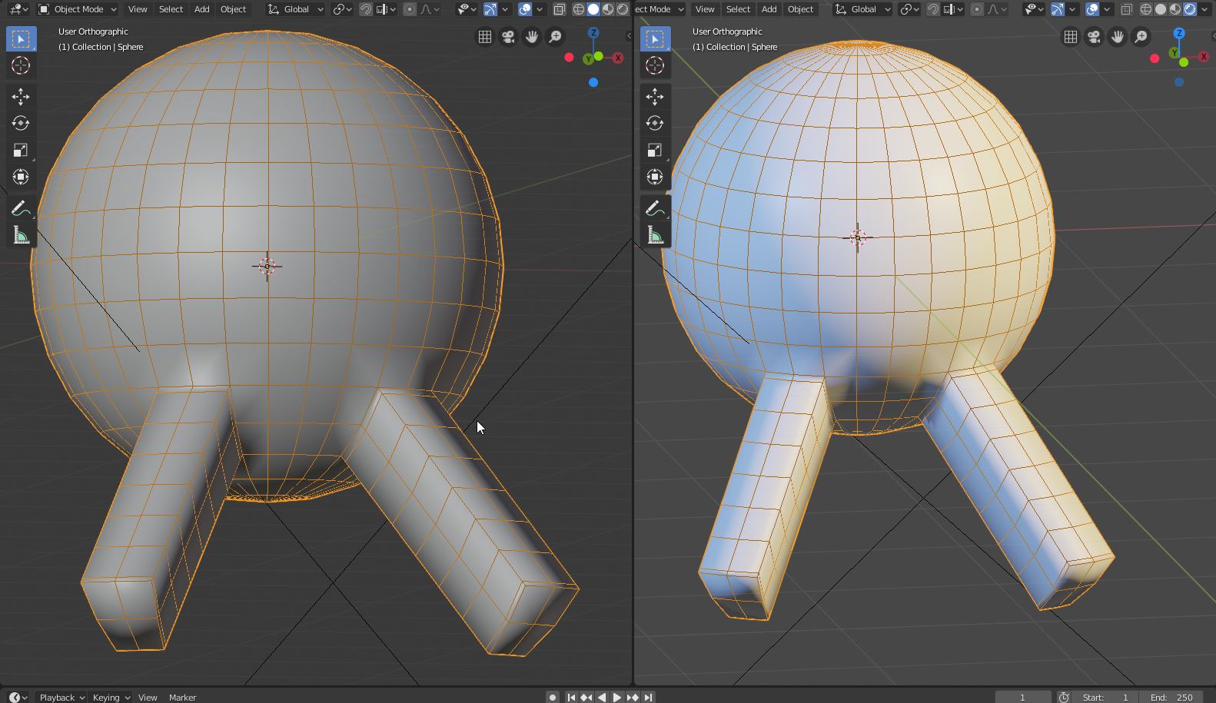Viewport: 1216px width, 703px height.
Task: Open Object menu in left viewport
Action: click(233, 9)
